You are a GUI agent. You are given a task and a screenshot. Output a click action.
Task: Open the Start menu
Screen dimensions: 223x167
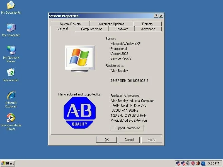(8, 163)
